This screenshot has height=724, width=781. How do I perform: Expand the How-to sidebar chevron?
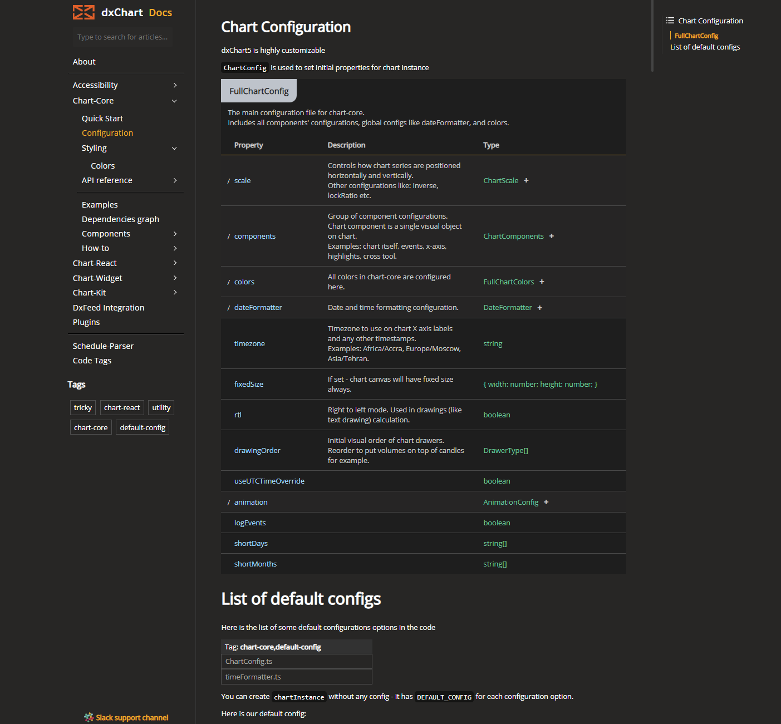pyautogui.click(x=175, y=248)
